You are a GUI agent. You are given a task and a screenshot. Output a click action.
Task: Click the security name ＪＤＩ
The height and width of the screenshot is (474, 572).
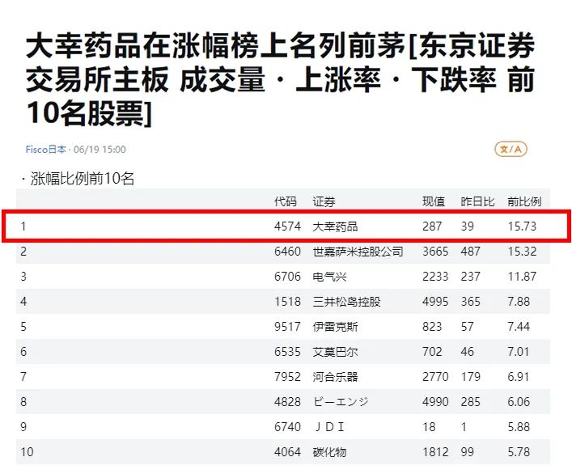tap(329, 427)
